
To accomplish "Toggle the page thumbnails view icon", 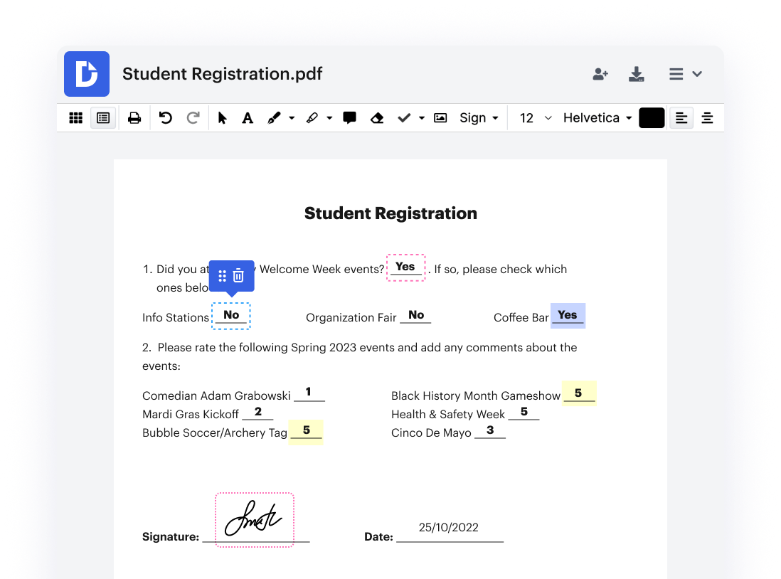I will click(x=103, y=118).
